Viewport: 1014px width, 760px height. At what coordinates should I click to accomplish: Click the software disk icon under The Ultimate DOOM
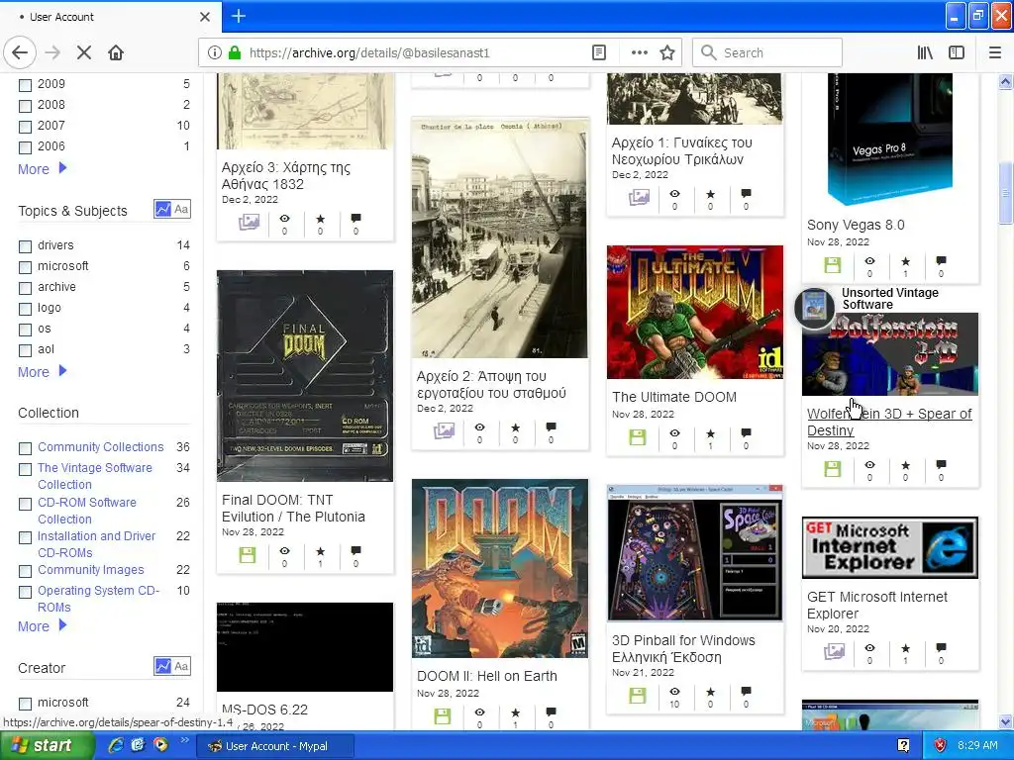pos(638,437)
